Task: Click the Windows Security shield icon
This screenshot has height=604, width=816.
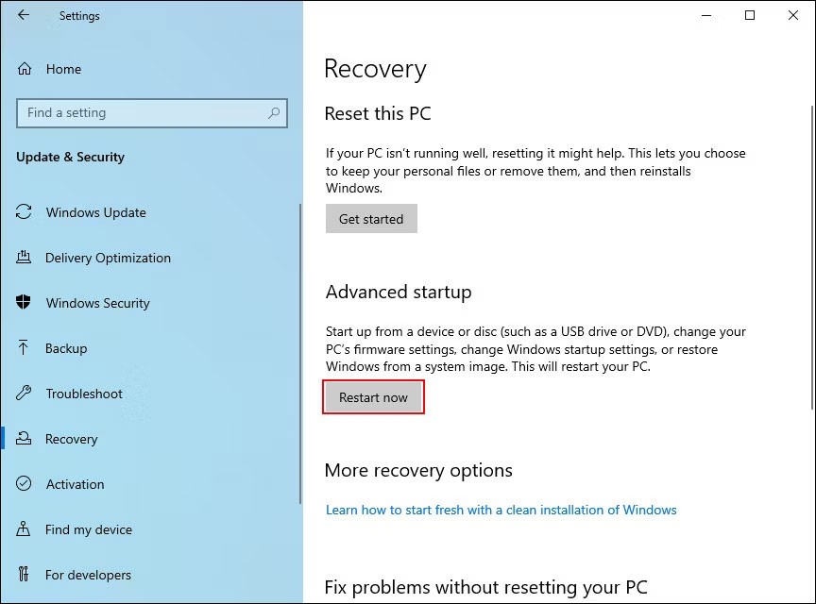Action: click(25, 303)
